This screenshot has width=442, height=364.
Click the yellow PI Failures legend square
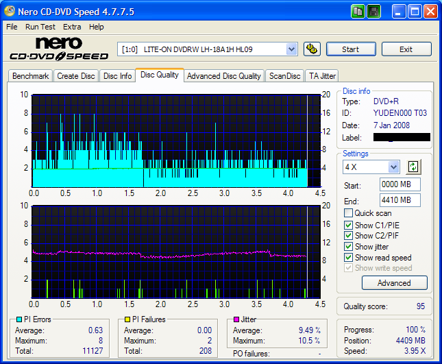[x=127, y=319]
